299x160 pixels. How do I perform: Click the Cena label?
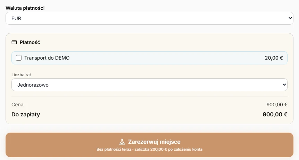(x=17, y=105)
